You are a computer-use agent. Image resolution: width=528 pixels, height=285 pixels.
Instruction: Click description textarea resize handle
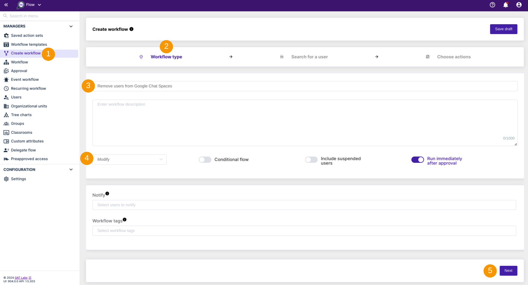pyautogui.click(x=516, y=144)
